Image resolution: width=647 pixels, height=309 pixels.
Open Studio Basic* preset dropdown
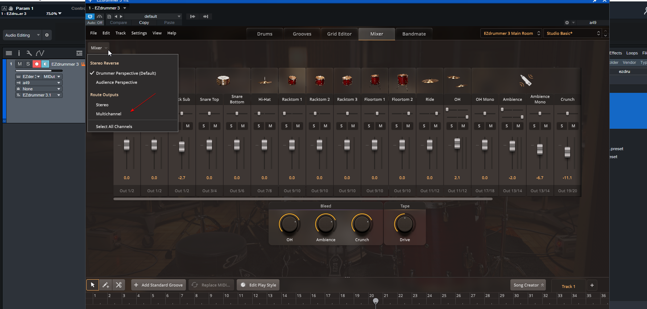click(x=573, y=33)
